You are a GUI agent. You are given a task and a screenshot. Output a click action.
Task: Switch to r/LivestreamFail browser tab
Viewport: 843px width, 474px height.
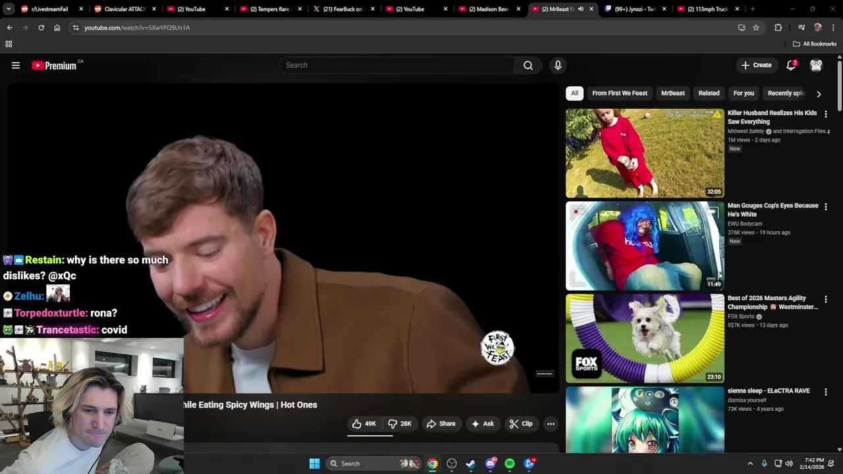pyautogui.click(x=49, y=9)
